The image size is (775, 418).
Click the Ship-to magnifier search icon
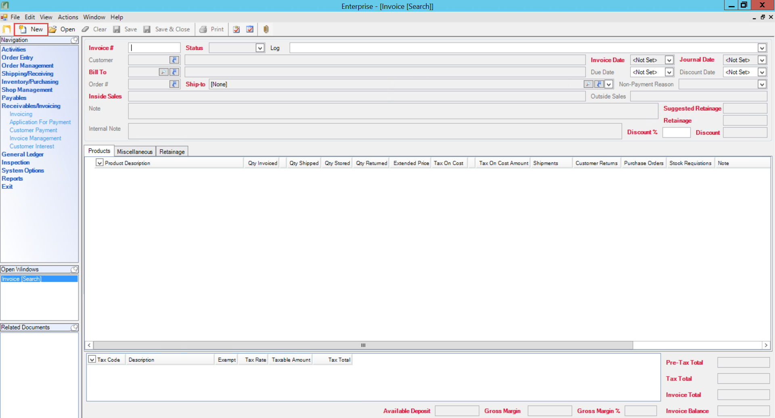click(589, 84)
